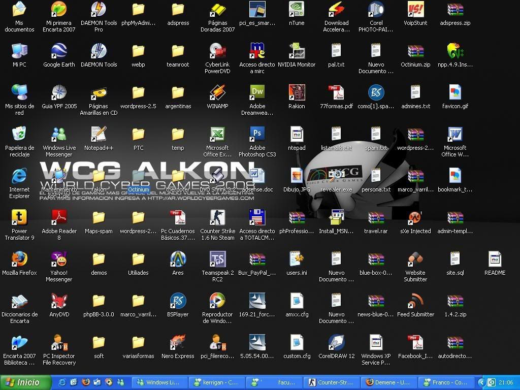Switch to the facu... taskbar button

tap(274, 382)
